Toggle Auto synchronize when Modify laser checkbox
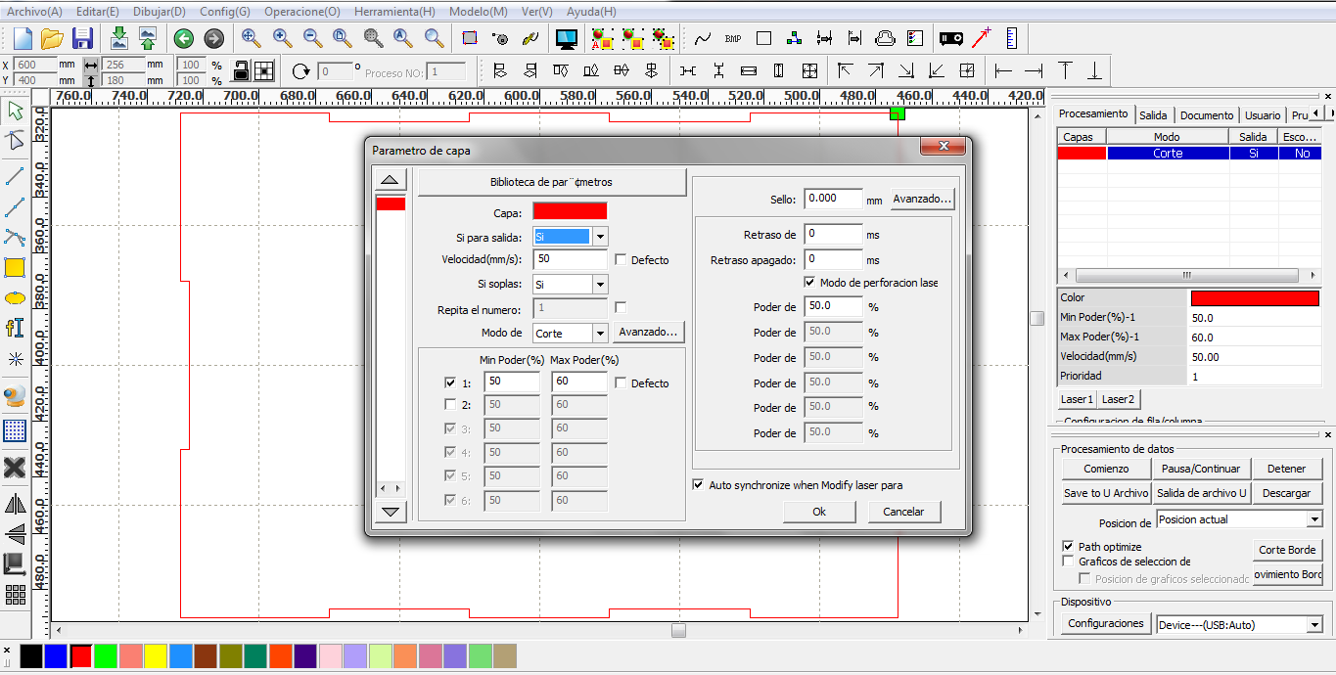This screenshot has width=1336, height=675. point(698,484)
